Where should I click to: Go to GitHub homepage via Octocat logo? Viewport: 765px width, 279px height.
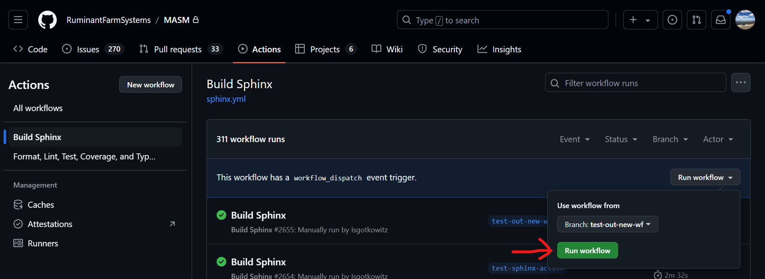(48, 20)
